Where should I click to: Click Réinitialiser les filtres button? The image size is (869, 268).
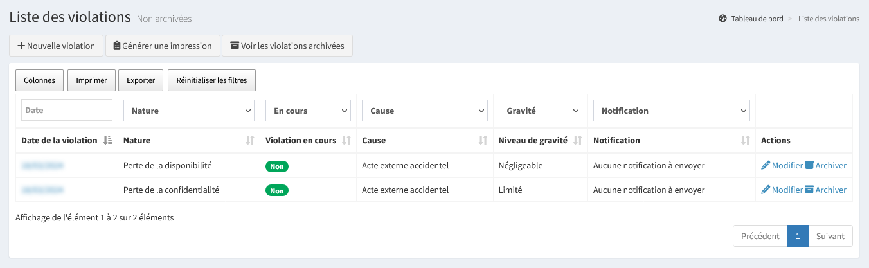211,80
